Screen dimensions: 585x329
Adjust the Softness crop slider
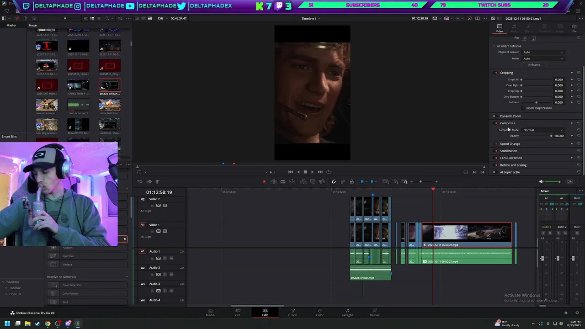pos(536,102)
